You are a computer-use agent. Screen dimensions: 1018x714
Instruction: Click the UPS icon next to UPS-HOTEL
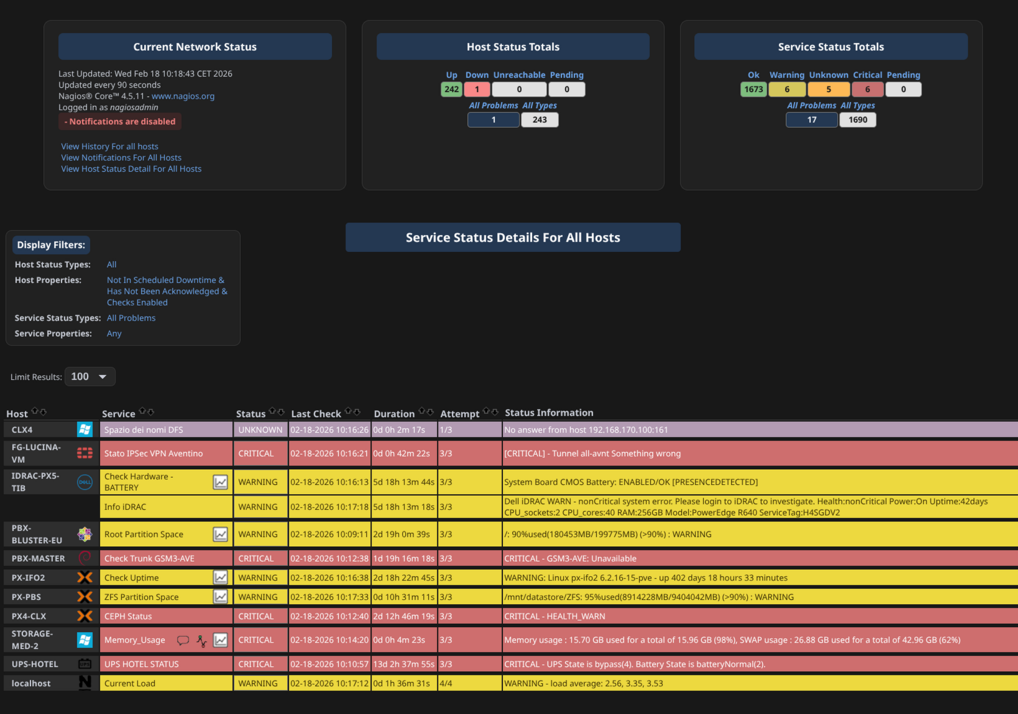[x=85, y=664]
